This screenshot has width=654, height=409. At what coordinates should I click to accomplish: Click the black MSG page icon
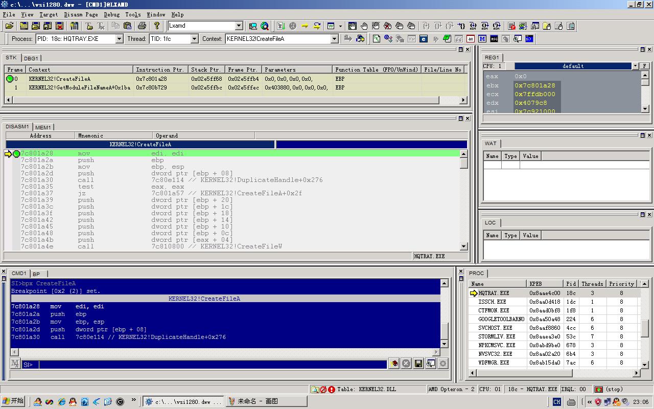494,38
